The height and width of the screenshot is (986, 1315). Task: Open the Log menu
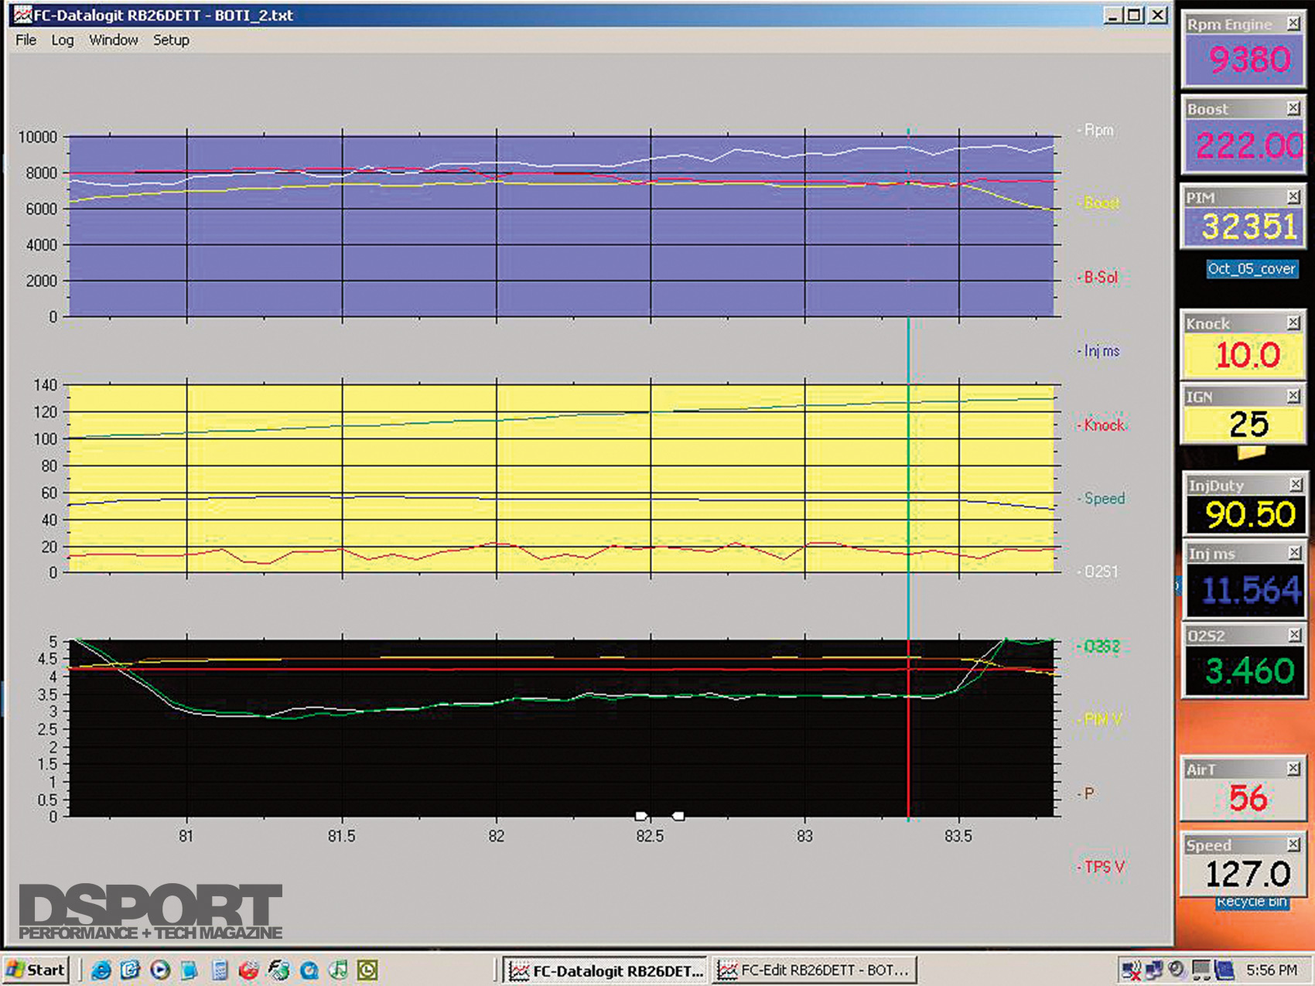point(63,40)
